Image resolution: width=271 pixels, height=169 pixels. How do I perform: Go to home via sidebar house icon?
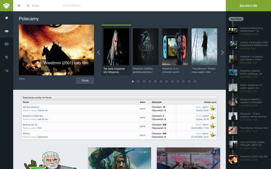click(7, 18)
